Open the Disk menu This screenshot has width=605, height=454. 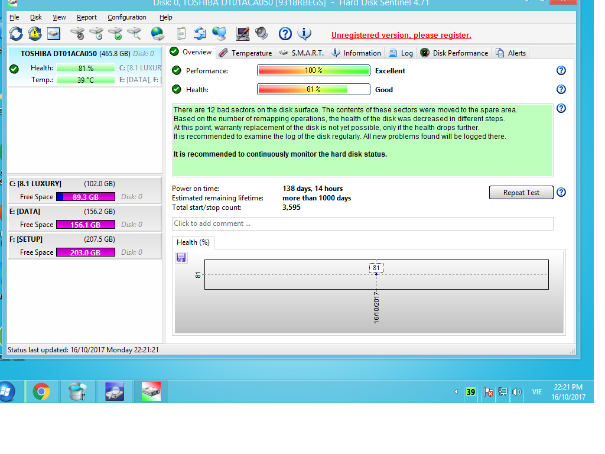[36, 17]
